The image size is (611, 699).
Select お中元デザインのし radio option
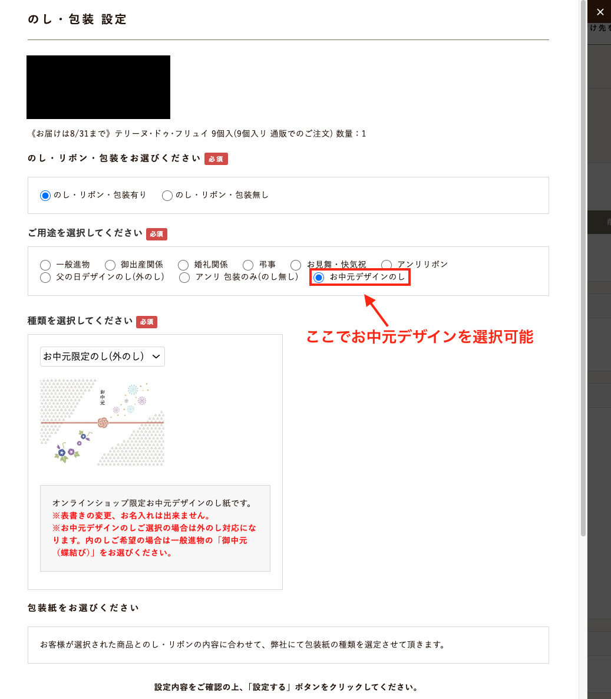(319, 278)
